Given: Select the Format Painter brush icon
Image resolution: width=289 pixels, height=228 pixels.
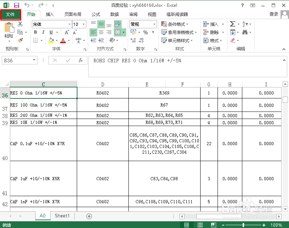Looking at the screenshot, I should click(20, 40).
